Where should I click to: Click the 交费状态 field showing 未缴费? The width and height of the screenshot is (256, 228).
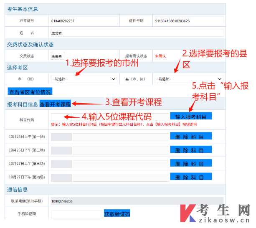(58, 56)
